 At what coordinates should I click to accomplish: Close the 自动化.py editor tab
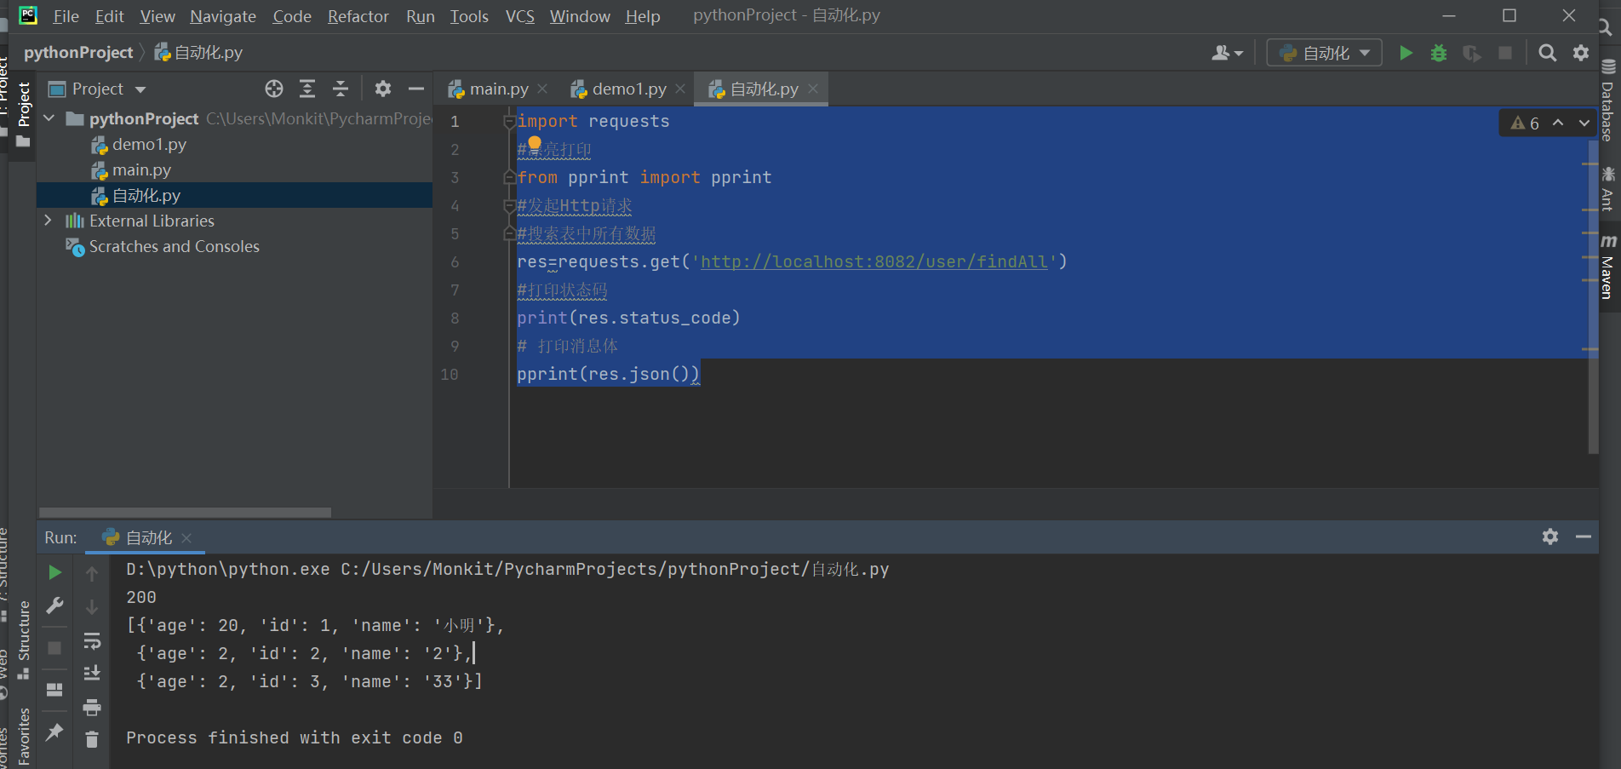click(813, 89)
